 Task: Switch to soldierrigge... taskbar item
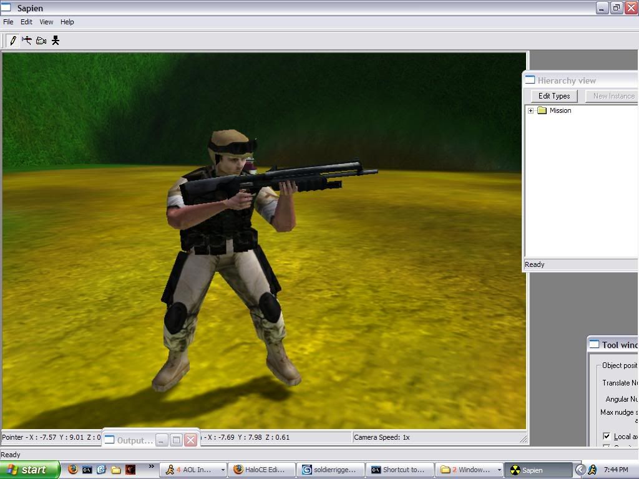click(x=331, y=470)
